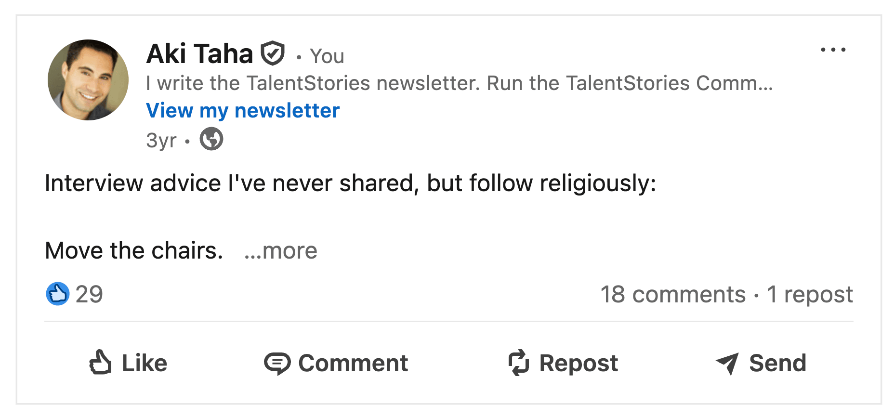Click the Move the chairs line

pos(134,251)
